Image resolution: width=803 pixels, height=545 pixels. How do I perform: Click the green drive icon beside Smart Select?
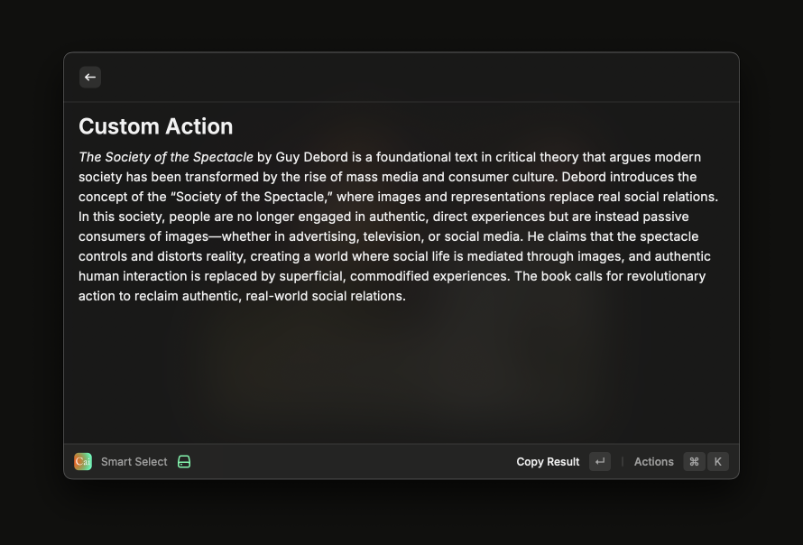(184, 462)
